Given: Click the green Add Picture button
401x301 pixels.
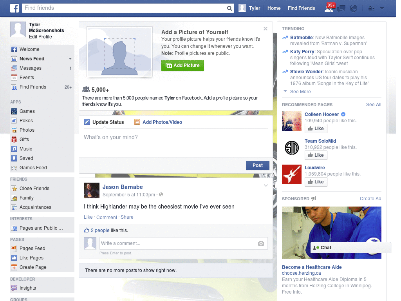Looking at the screenshot, I should coord(182,65).
